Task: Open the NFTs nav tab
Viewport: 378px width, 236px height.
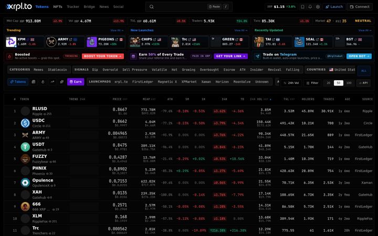Action: [58, 7]
